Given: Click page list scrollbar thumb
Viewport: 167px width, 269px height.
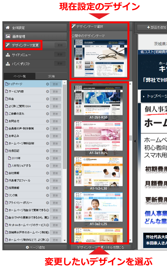Looking at the screenshot, I should [x=64, y=127].
